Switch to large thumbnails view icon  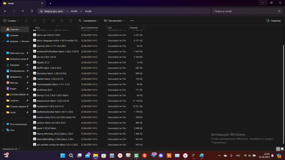(x=282, y=149)
